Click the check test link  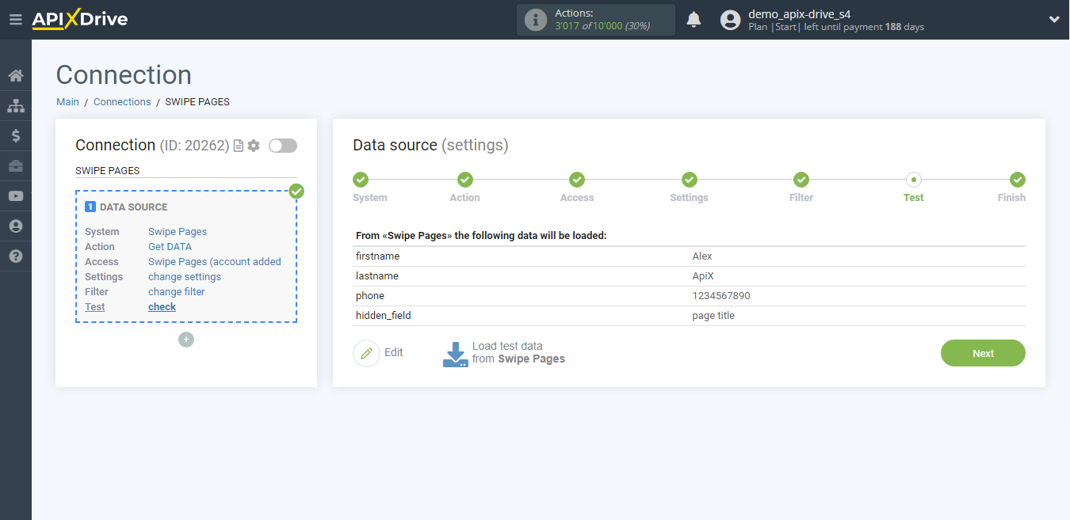tap(162, 307)
